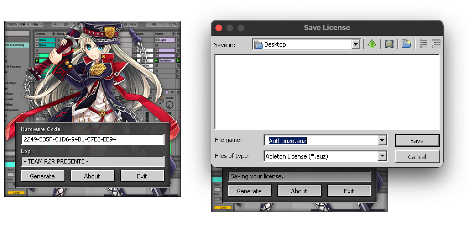
Task: Go up one folder level in Save dialog
Action: (372, 44)
